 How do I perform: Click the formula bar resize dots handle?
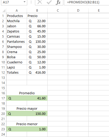(31, 2)
